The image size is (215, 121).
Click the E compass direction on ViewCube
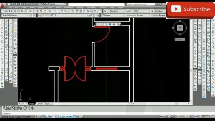point(186,28)
